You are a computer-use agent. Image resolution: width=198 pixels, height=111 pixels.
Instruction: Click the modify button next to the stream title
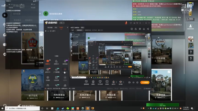pos(82,27)
